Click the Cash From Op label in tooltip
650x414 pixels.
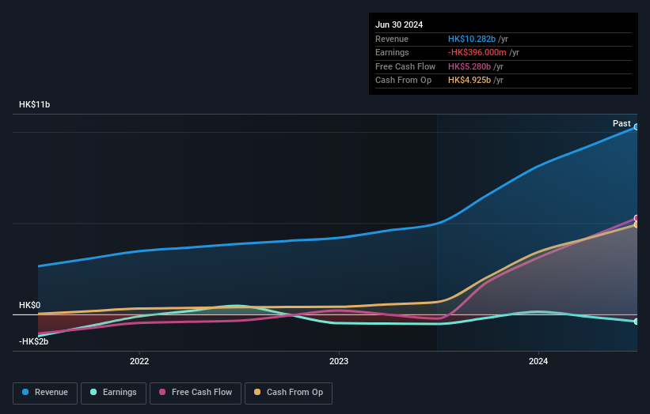[x=403, y=81]
